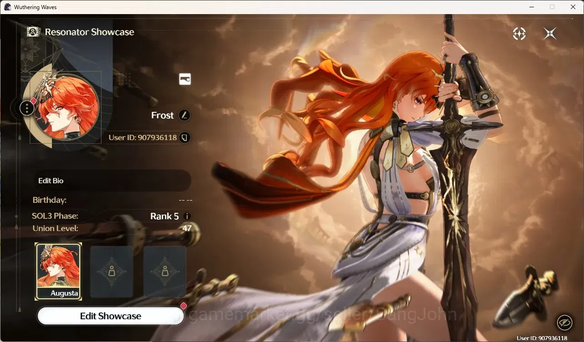Click the edit name pencil icon beside Frost
The height and width of the screenshot is (342, 584).
coord(184,115)
